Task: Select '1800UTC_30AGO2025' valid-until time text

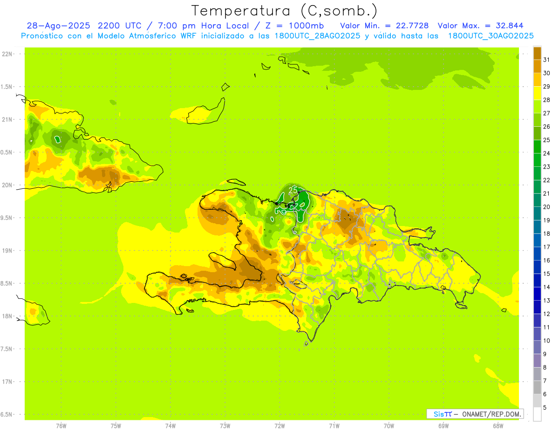Action: [491, 36]
